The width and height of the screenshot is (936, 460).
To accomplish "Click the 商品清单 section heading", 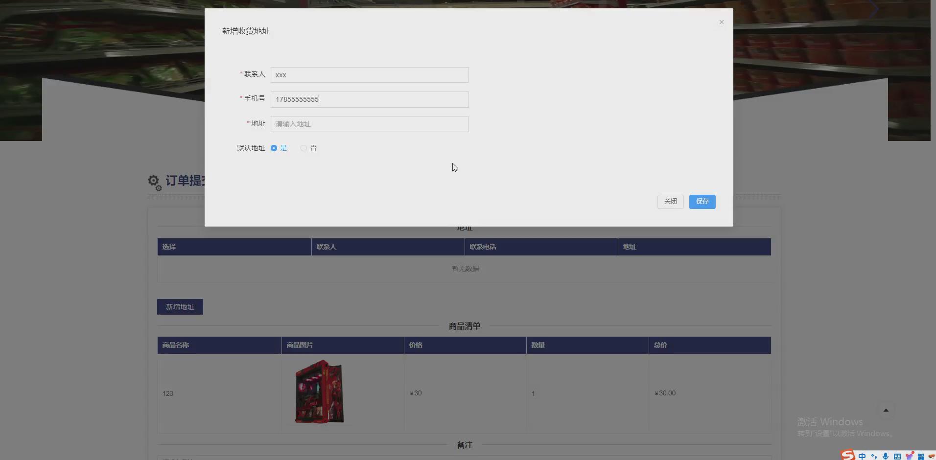I will [x=464, y=326].
